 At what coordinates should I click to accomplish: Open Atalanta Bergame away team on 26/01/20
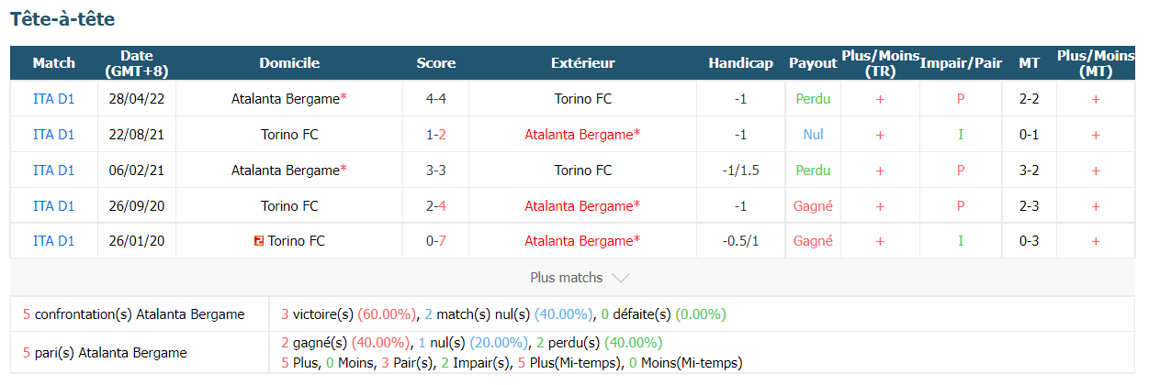pyautogui.click(x=582, y=241)
